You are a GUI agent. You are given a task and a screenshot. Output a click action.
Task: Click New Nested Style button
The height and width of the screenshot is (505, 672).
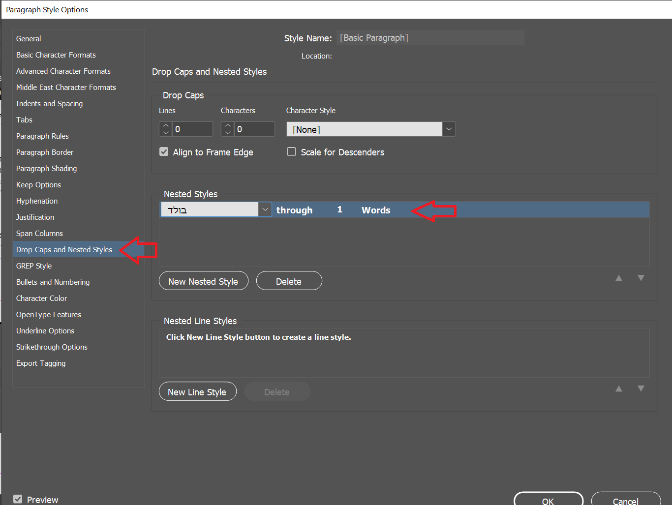[x=204, y=281]
